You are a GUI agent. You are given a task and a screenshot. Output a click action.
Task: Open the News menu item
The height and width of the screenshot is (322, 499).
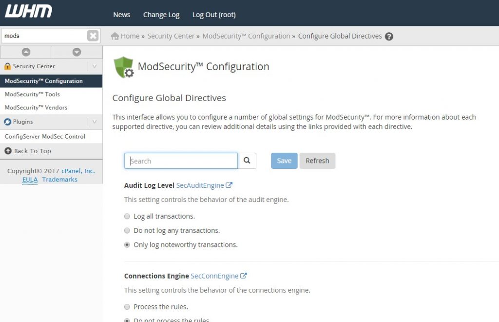[x=121, y=15]
